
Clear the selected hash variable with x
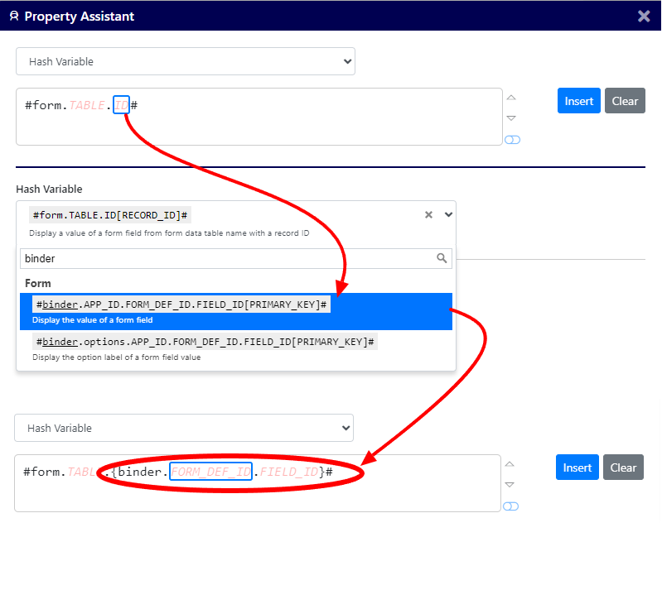point(428,215)
